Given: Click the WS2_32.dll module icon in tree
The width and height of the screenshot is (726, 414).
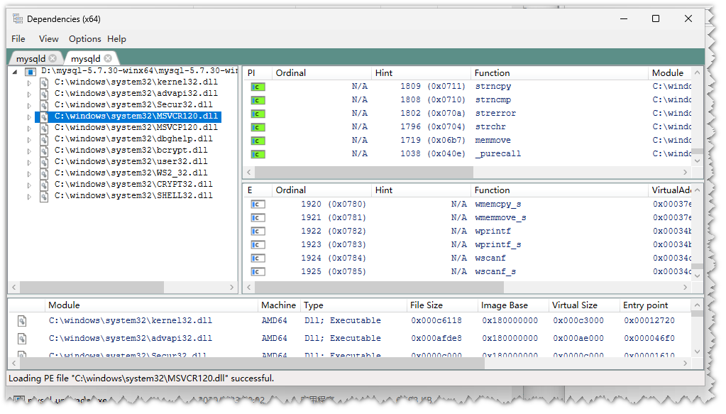Looking at the screenshot, I should click(x=44, y=173).
